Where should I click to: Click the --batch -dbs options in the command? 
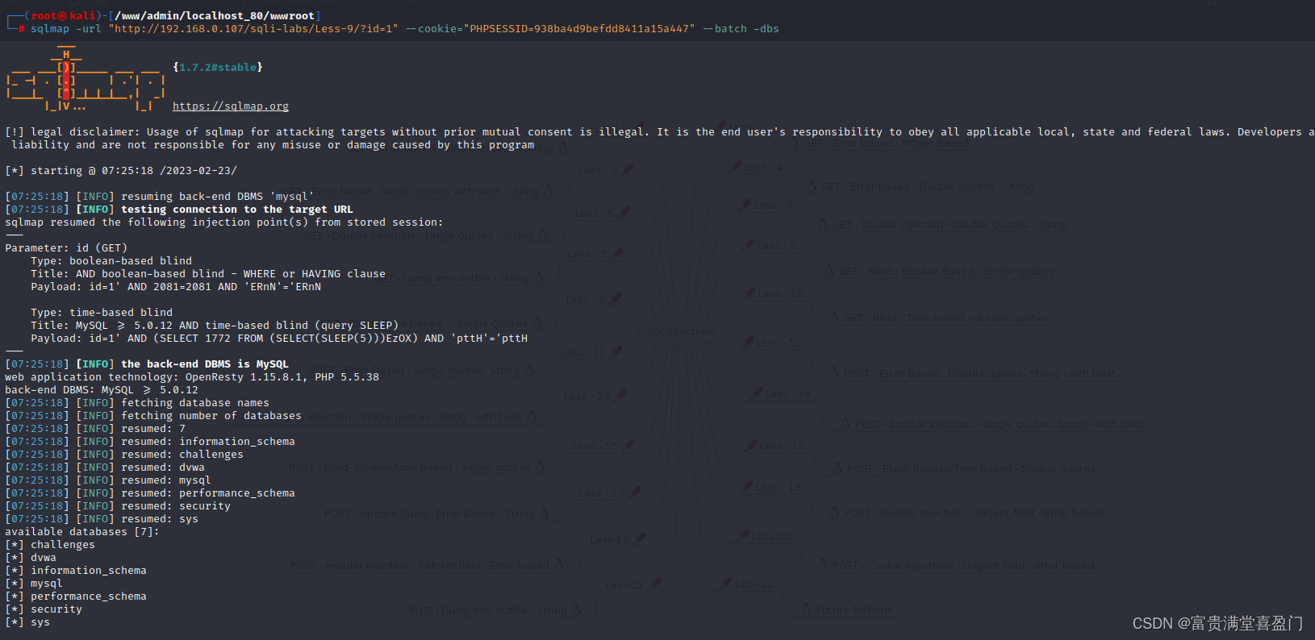741,29
